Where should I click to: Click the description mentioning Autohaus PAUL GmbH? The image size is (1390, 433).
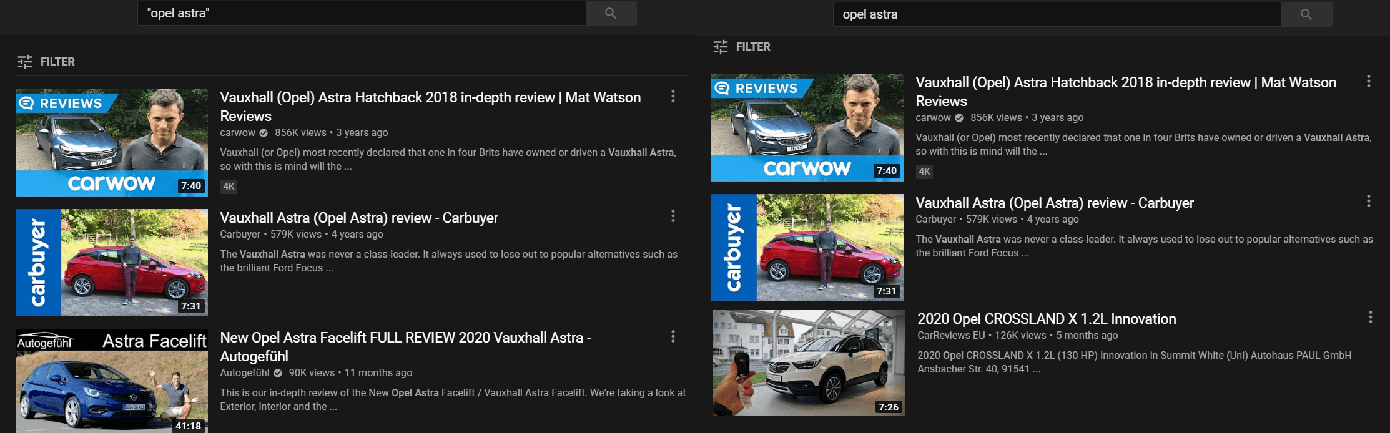coord(1135,362)
